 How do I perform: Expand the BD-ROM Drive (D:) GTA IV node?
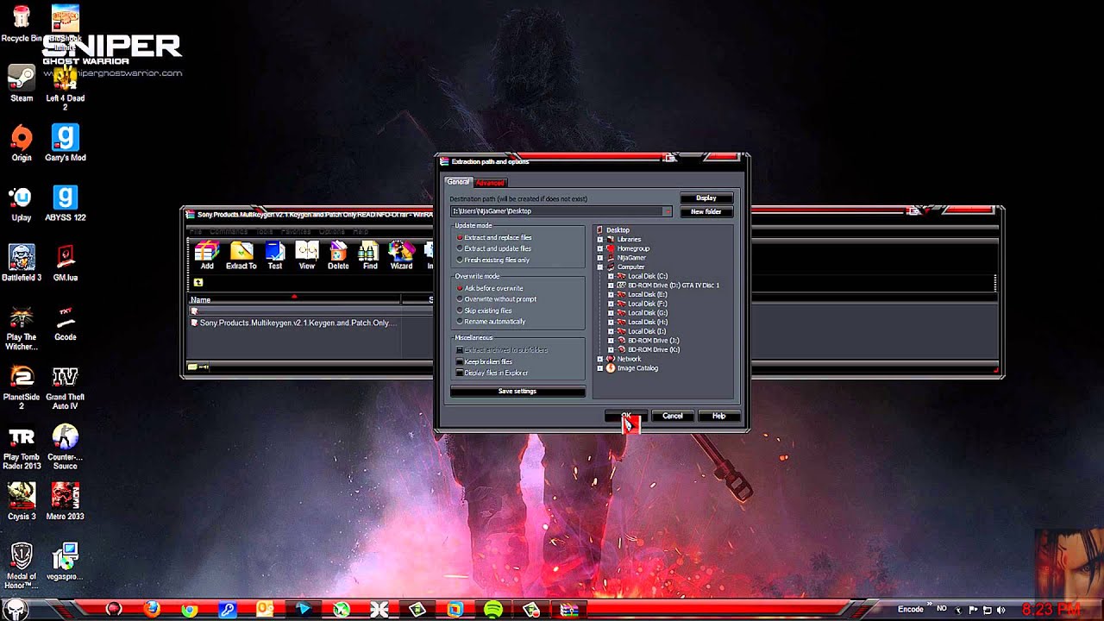pyautogui.click(x=611, y=285)
